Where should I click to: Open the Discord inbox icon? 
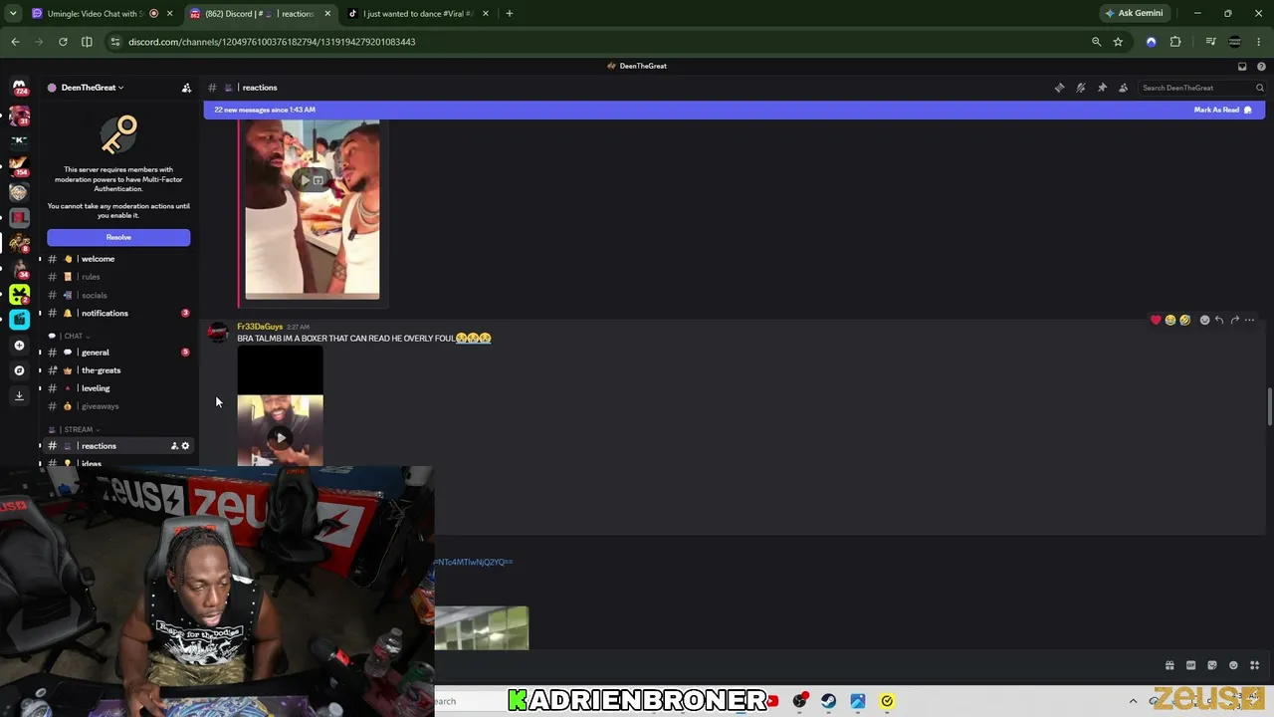pos(1242,66)
